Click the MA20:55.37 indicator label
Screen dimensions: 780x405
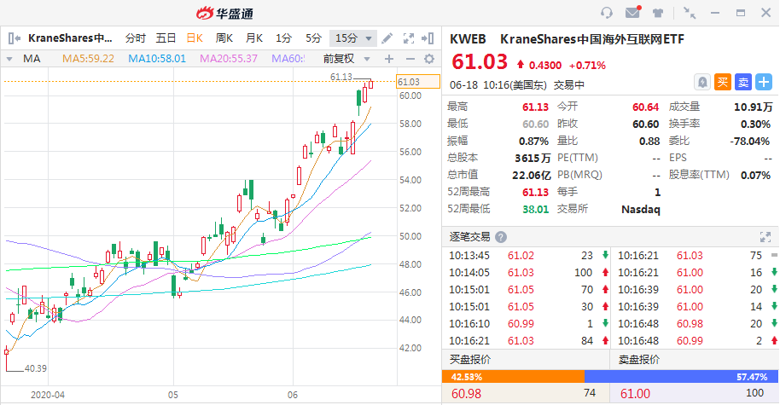[x=229, y=59]
